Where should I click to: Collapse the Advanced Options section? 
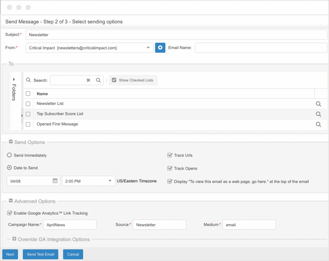[11, 201]
